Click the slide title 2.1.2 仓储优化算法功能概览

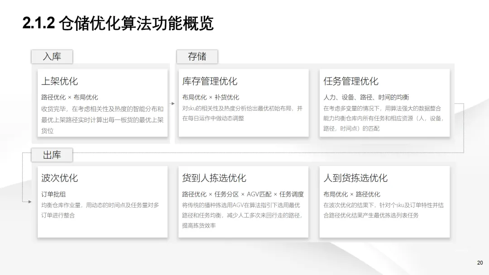click(118, 24)
